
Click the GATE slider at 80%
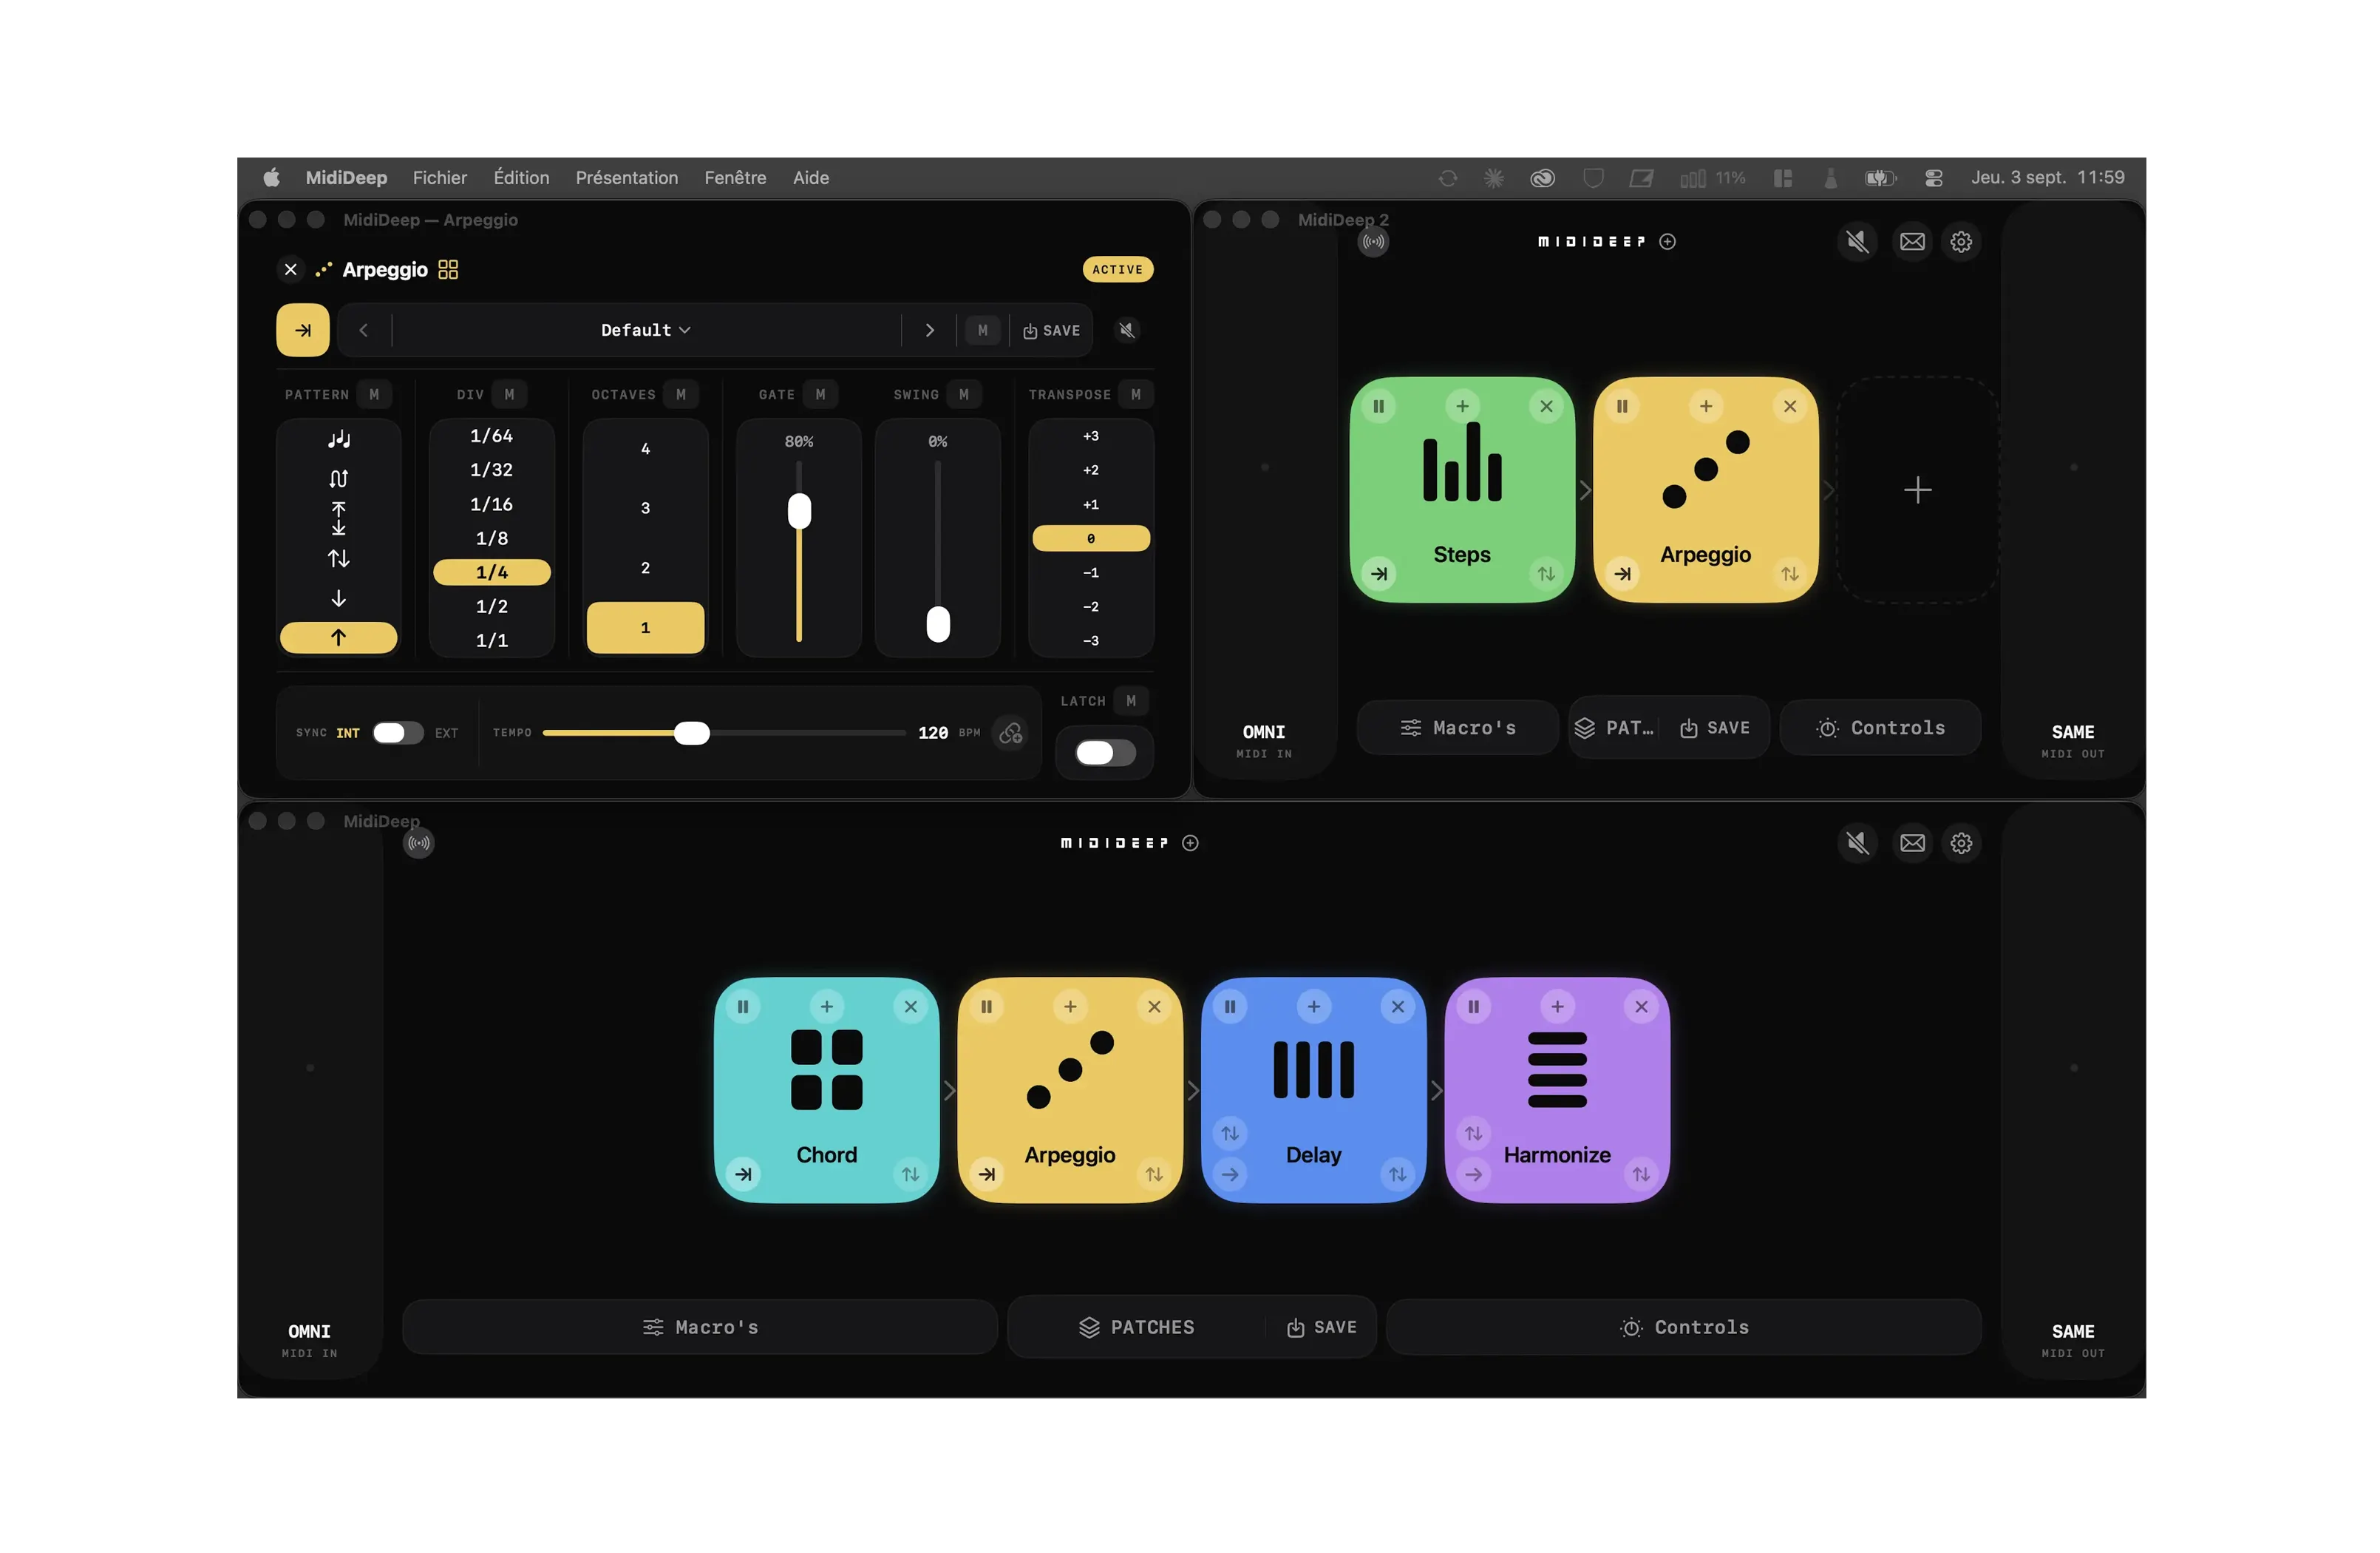coord(799,511)
